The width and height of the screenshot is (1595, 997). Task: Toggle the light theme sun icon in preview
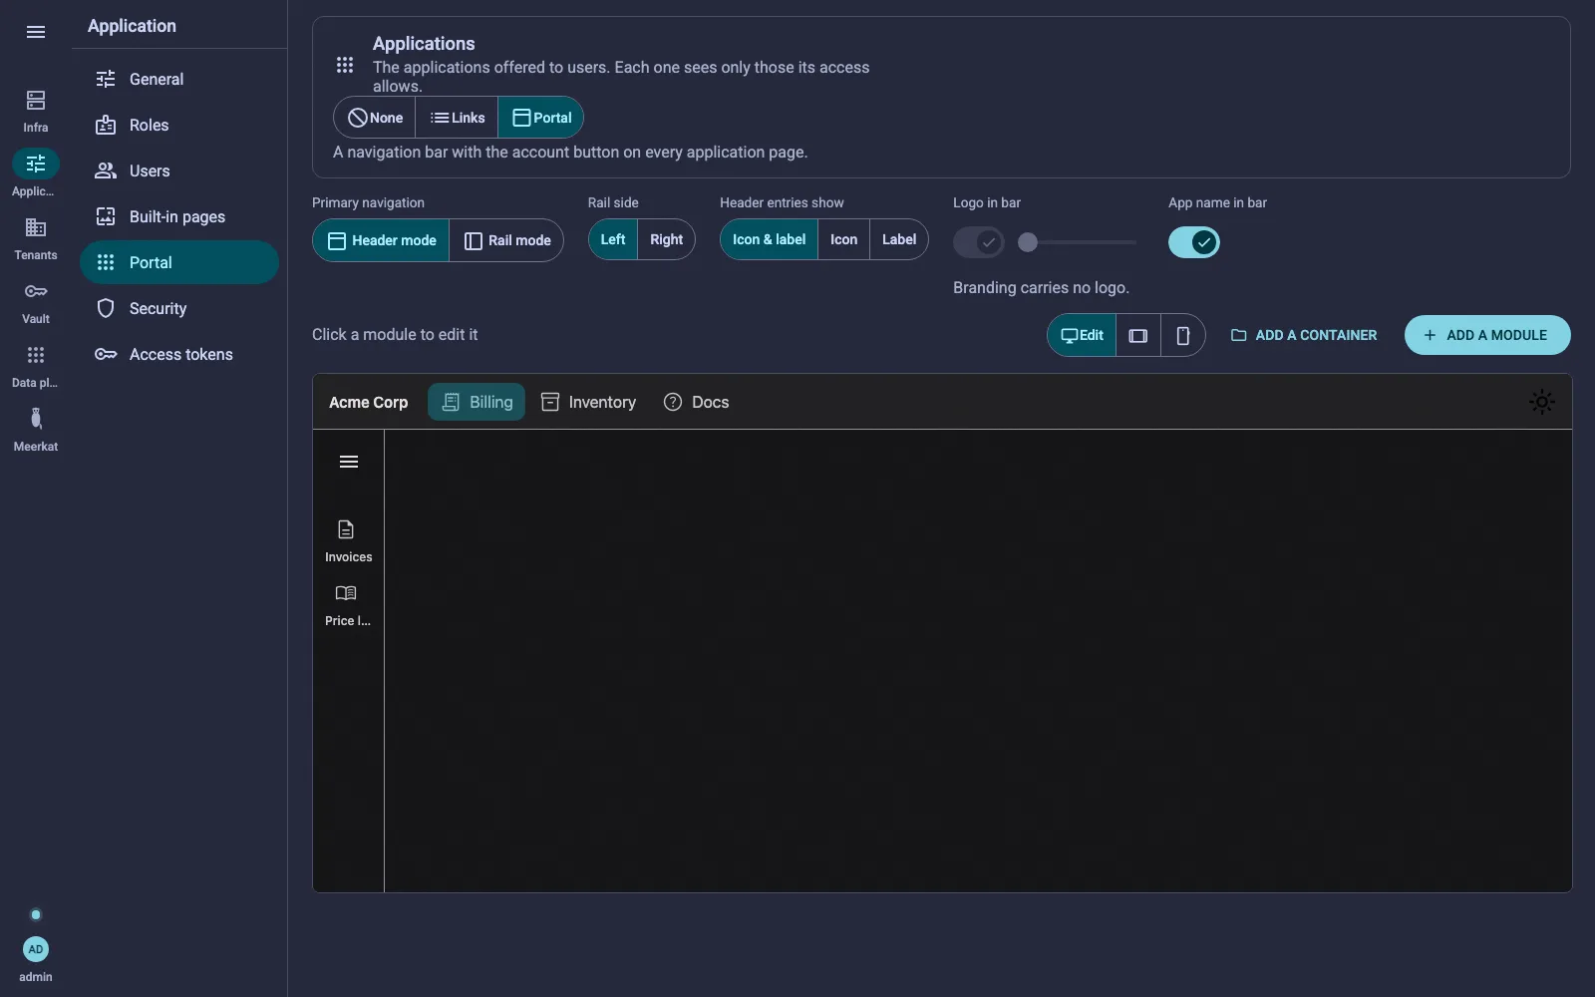click(x=1542, y=402)
